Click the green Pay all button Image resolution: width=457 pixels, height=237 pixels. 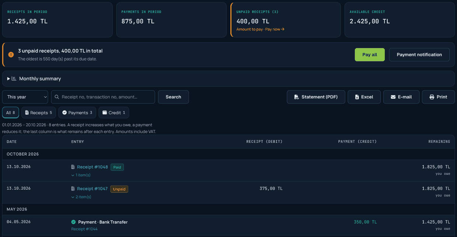[370, 54]
